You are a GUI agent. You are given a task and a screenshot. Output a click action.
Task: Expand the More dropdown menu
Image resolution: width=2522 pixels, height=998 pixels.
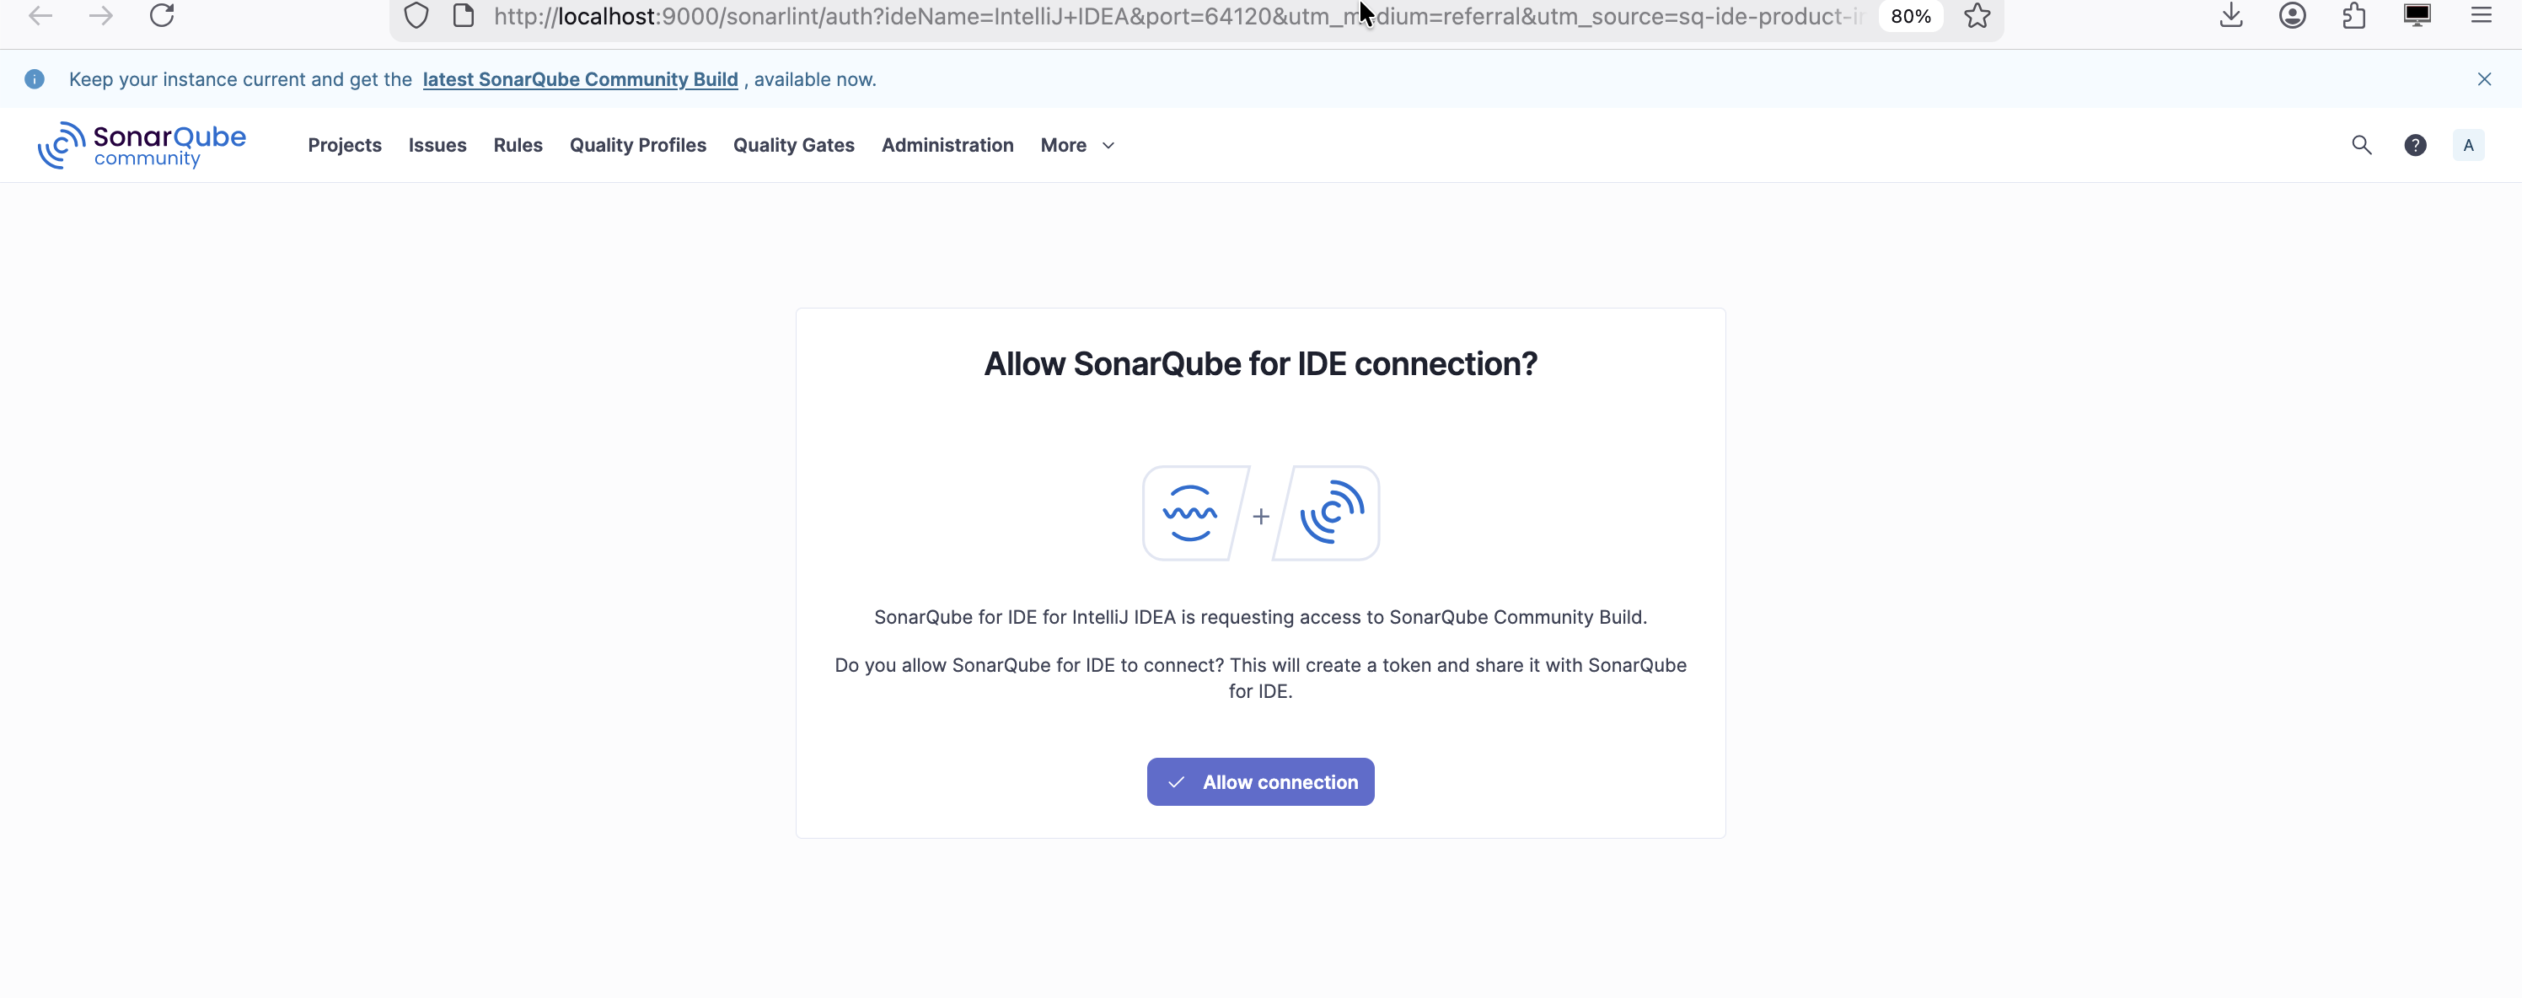coord(1077,145)
